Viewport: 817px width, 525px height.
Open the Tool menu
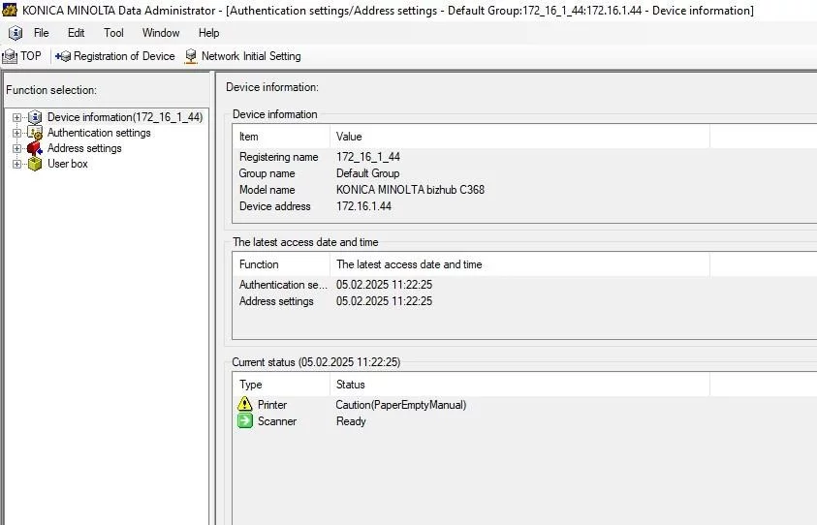(x=113, y=33)
